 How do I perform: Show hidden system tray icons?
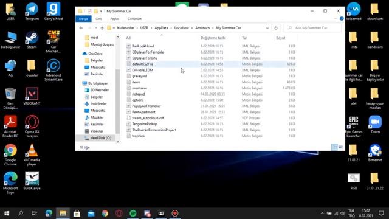pyautogui.click(x=322, y=214)
